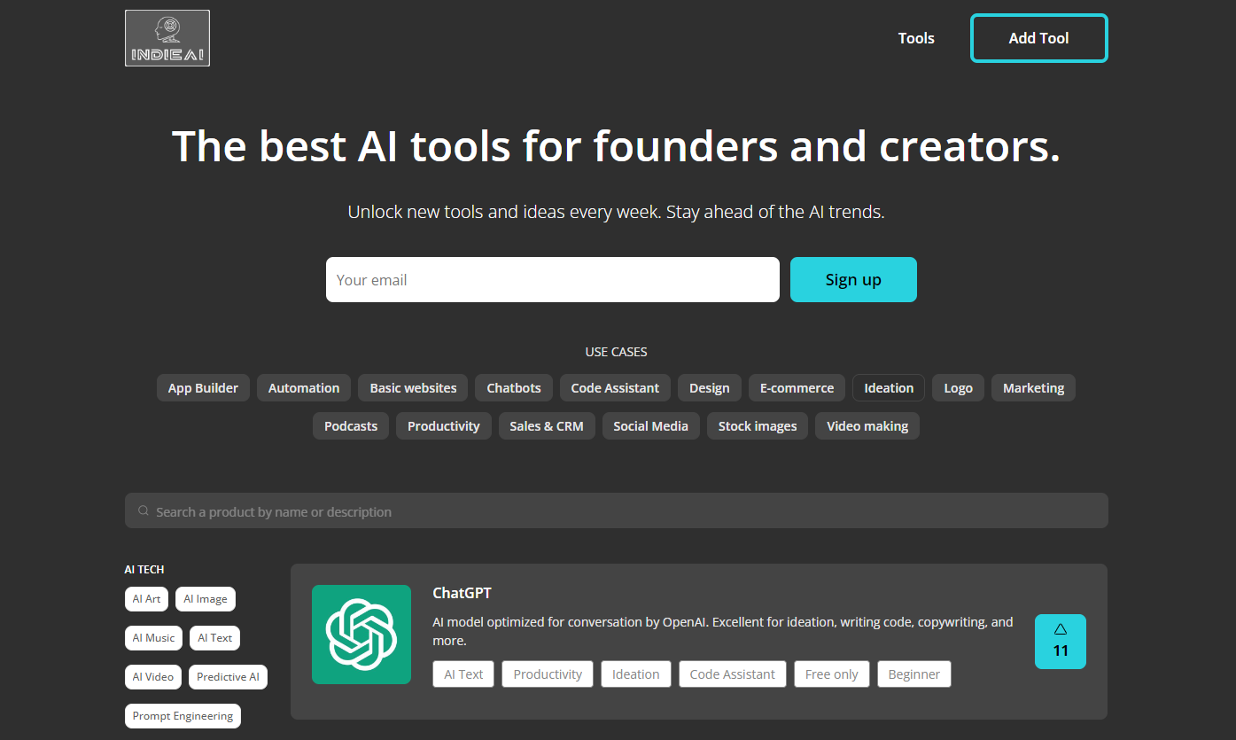Image resolution: width=1236 pixels, height=740 pixels.
Task: Choose the Prompt Engineering filter
Action: [x=183, y=716]
